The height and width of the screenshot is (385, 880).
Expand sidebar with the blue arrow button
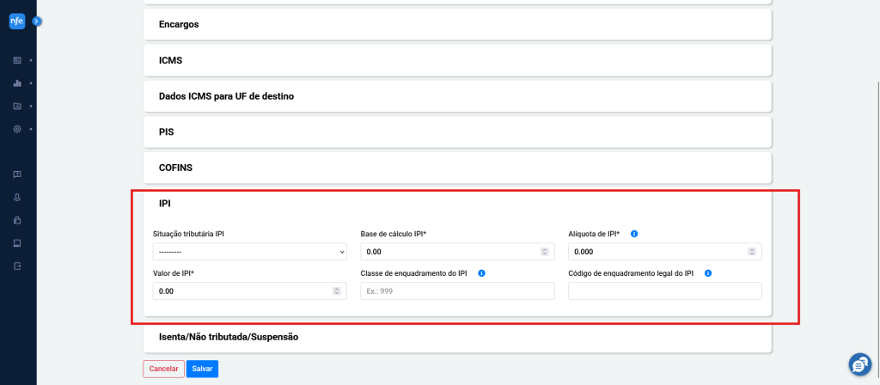coord(36,21)
